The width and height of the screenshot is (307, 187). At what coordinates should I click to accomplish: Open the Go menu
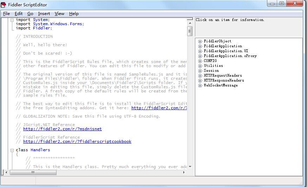coord(30,14)
